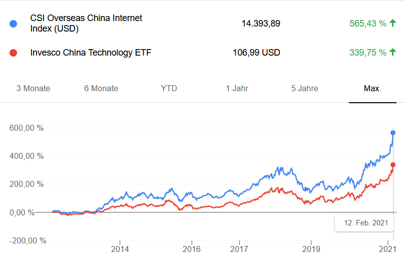Click the red end-point marker on chart
Screen dimensions: 405x265
click(393, 165)
